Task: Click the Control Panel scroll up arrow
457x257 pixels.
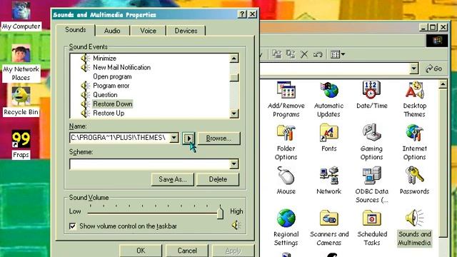Action: coord(443,84)
